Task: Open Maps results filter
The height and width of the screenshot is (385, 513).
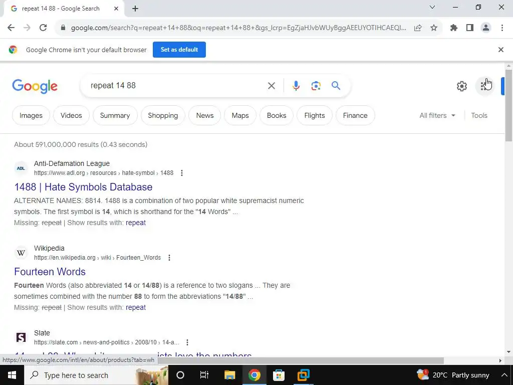Action: 240,115
